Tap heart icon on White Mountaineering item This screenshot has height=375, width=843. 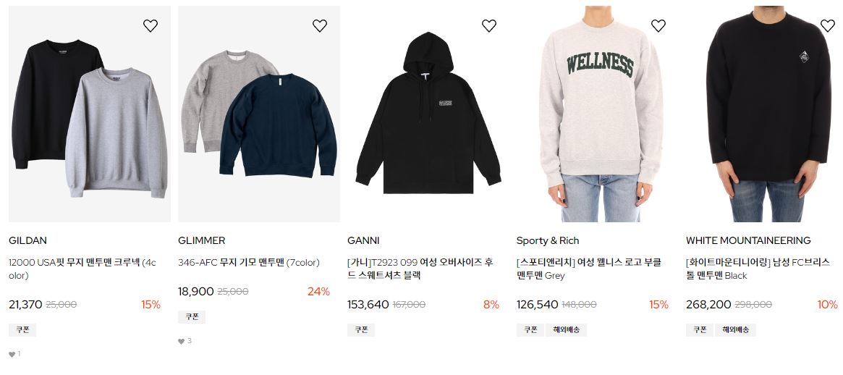[827, 25]
